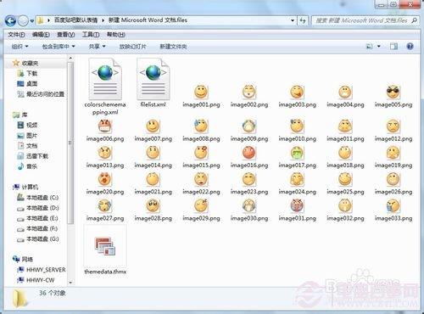Open the change view options dropdown arrow
This screenshot has height=314, width=424.
[379, 47]
